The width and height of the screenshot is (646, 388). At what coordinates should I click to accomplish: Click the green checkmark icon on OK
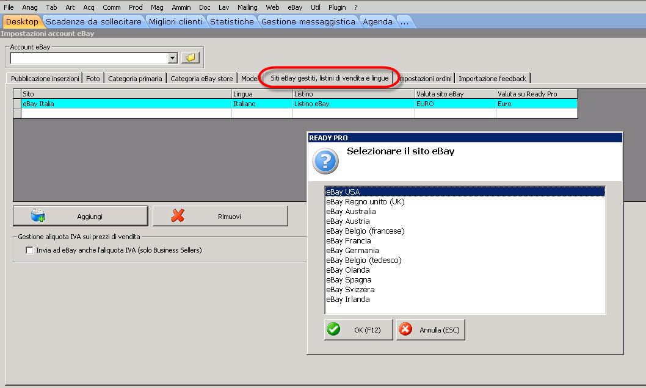coord(333,329)
